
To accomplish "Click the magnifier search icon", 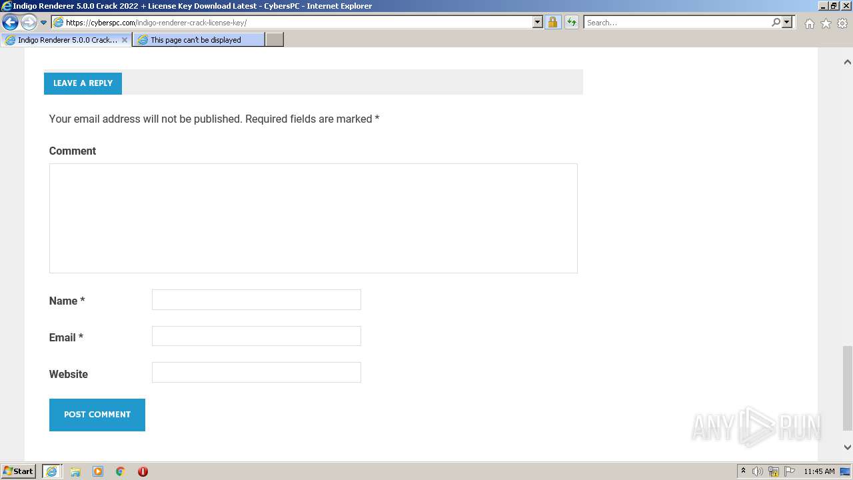I will [776, 23].
